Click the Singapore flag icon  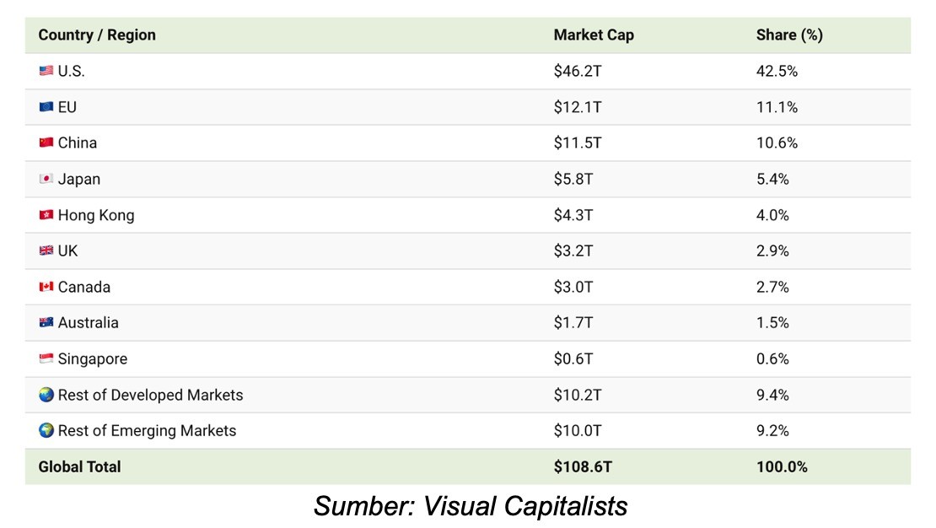click(46, 358)
